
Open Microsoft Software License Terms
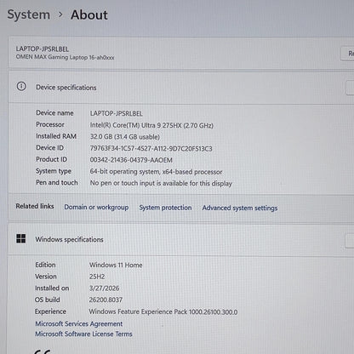click(x=83, y=334)
